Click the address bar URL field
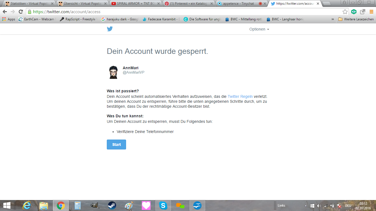Screen dimensions: 376x211 point(187,12)
